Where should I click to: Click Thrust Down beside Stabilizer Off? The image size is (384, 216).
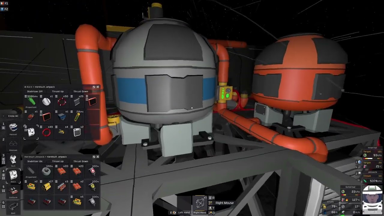tap(81, 91)
